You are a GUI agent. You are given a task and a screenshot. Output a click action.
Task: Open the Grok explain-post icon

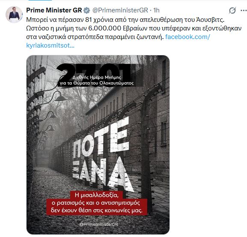[x=232, y=11]
